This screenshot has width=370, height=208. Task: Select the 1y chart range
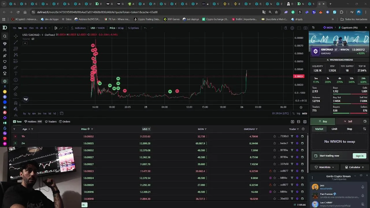pos(29,114)
